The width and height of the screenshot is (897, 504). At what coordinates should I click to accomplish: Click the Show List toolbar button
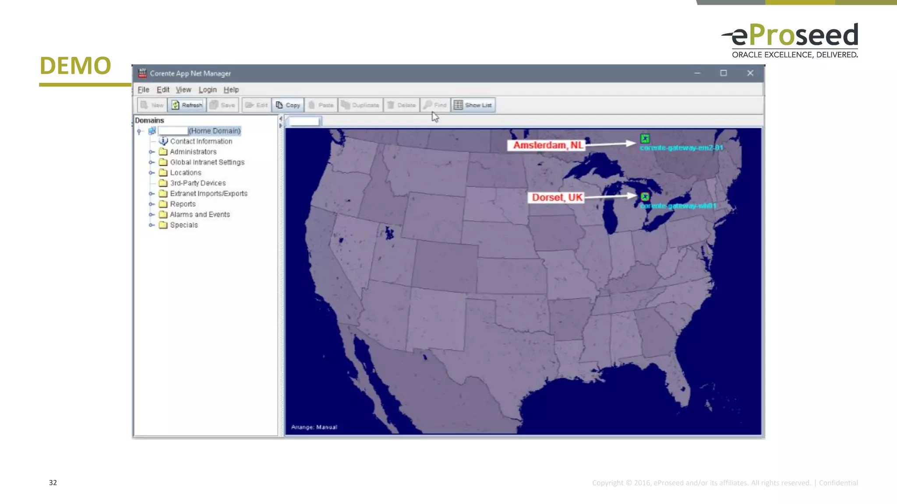[473, 105]
